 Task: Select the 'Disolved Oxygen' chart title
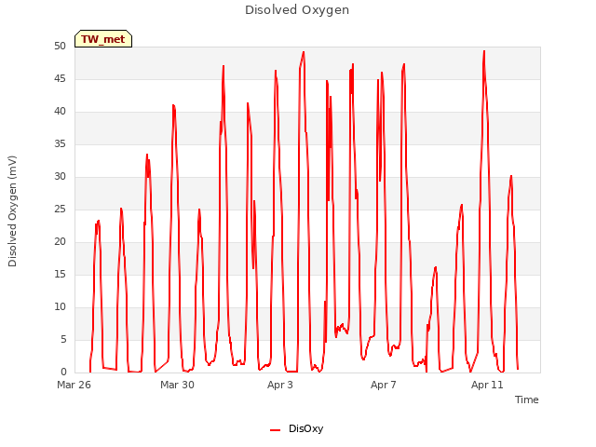point(297,10)
